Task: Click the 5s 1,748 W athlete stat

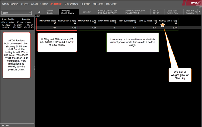Action: pos(6,25)
